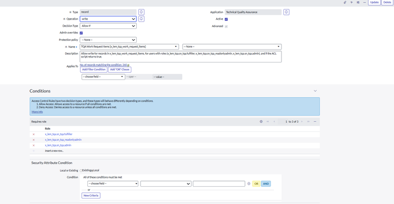Click the activity stream icon in header
The image size is (394, 204).
351,2
